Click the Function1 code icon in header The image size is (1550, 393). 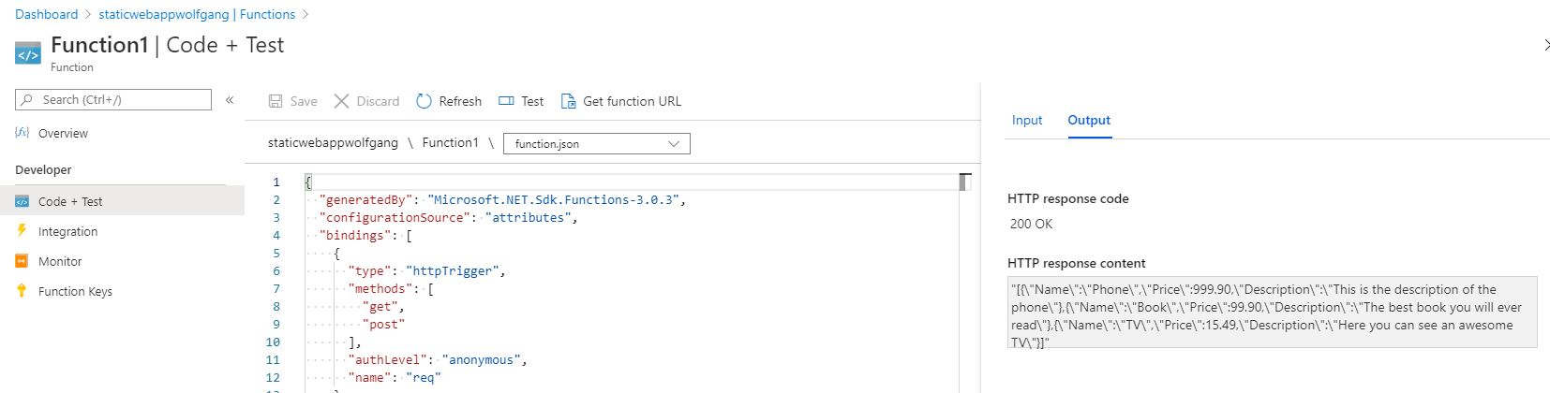(28, 53)
